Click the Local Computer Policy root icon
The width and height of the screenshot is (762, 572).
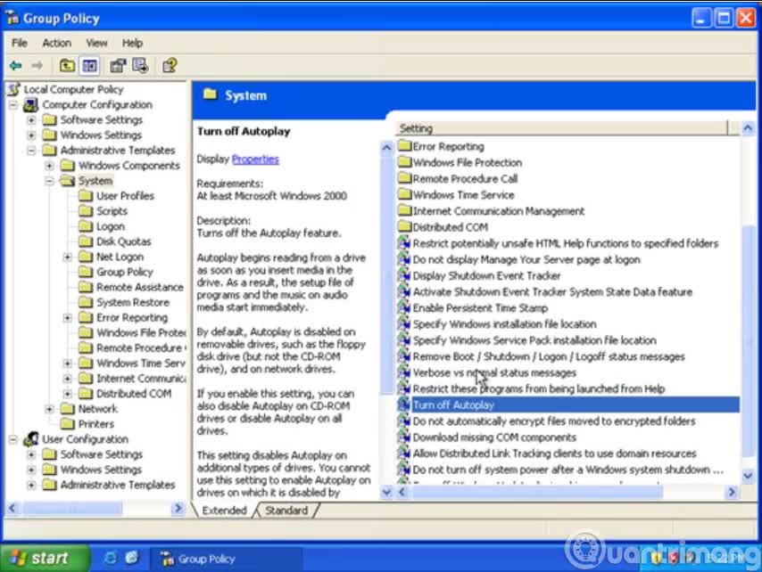click(14, 89)
